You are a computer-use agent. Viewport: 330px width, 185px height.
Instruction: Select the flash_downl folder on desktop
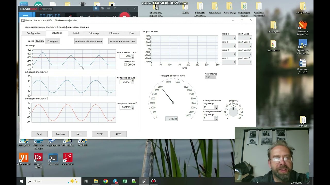pos(303,8)
